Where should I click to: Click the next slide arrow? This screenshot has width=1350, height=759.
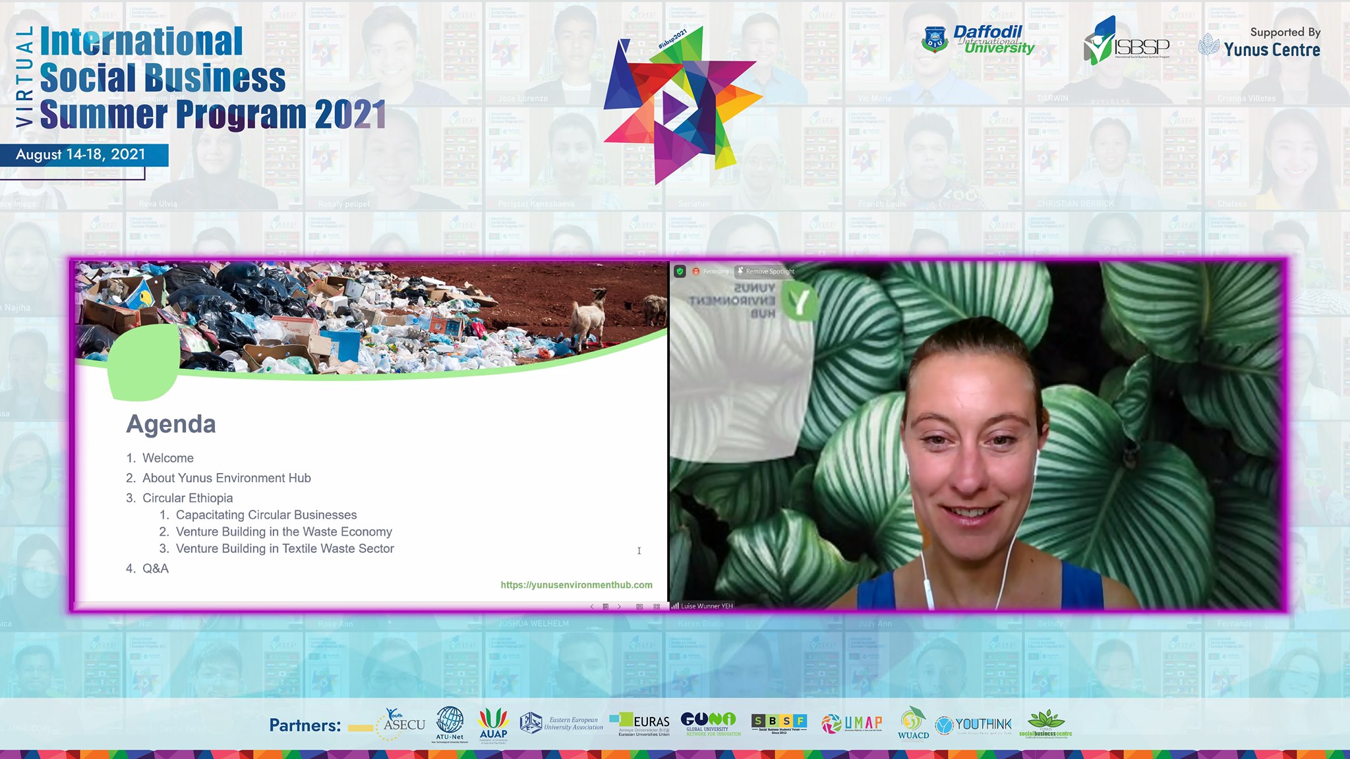pos(619,606)
